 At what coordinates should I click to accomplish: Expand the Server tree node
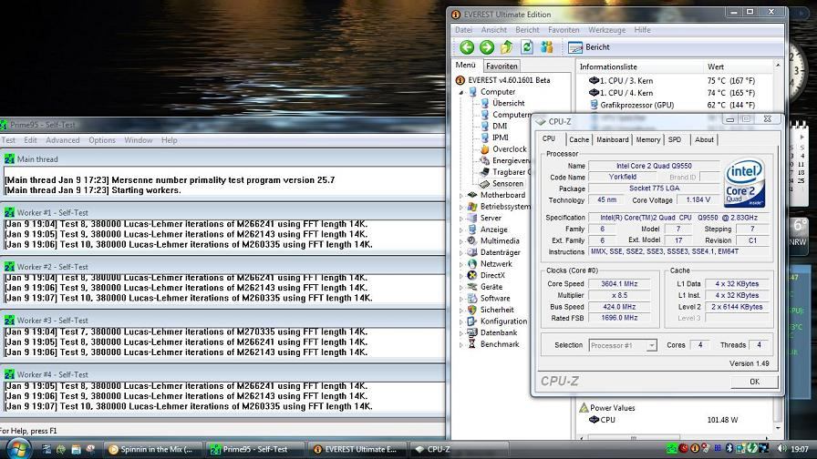click(x=461, y=218)
